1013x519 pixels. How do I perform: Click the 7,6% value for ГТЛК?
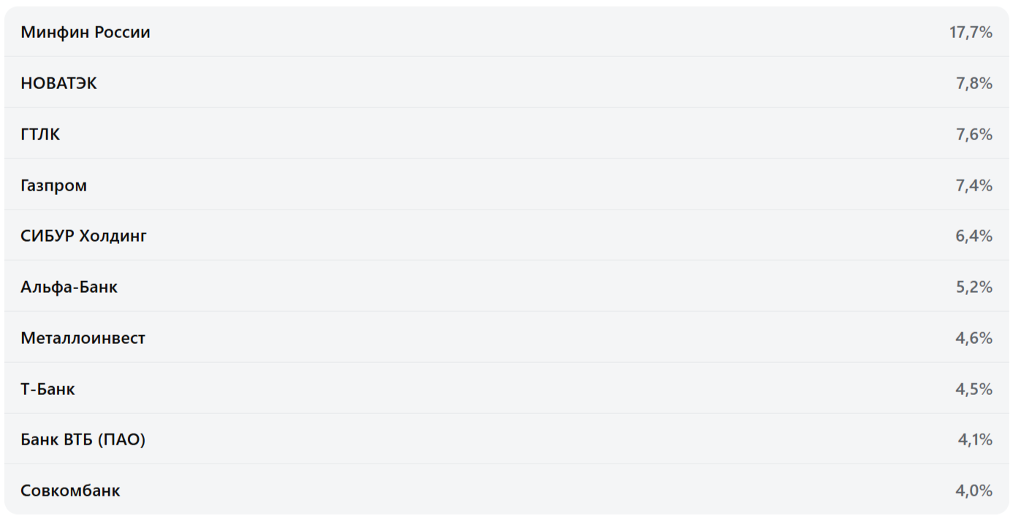(974, 134)
